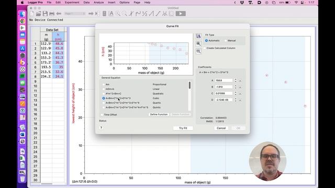
Task: Click the stepper arrows for coefficient A
Action: [236, 80]
